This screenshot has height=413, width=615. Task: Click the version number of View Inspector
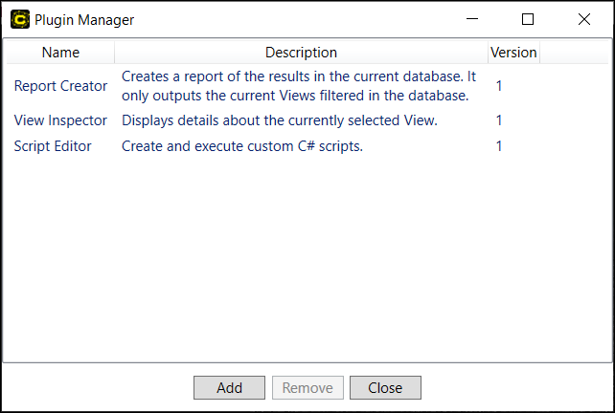coord(499,120)
